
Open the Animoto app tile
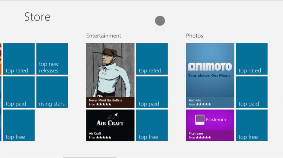[210, 76]
